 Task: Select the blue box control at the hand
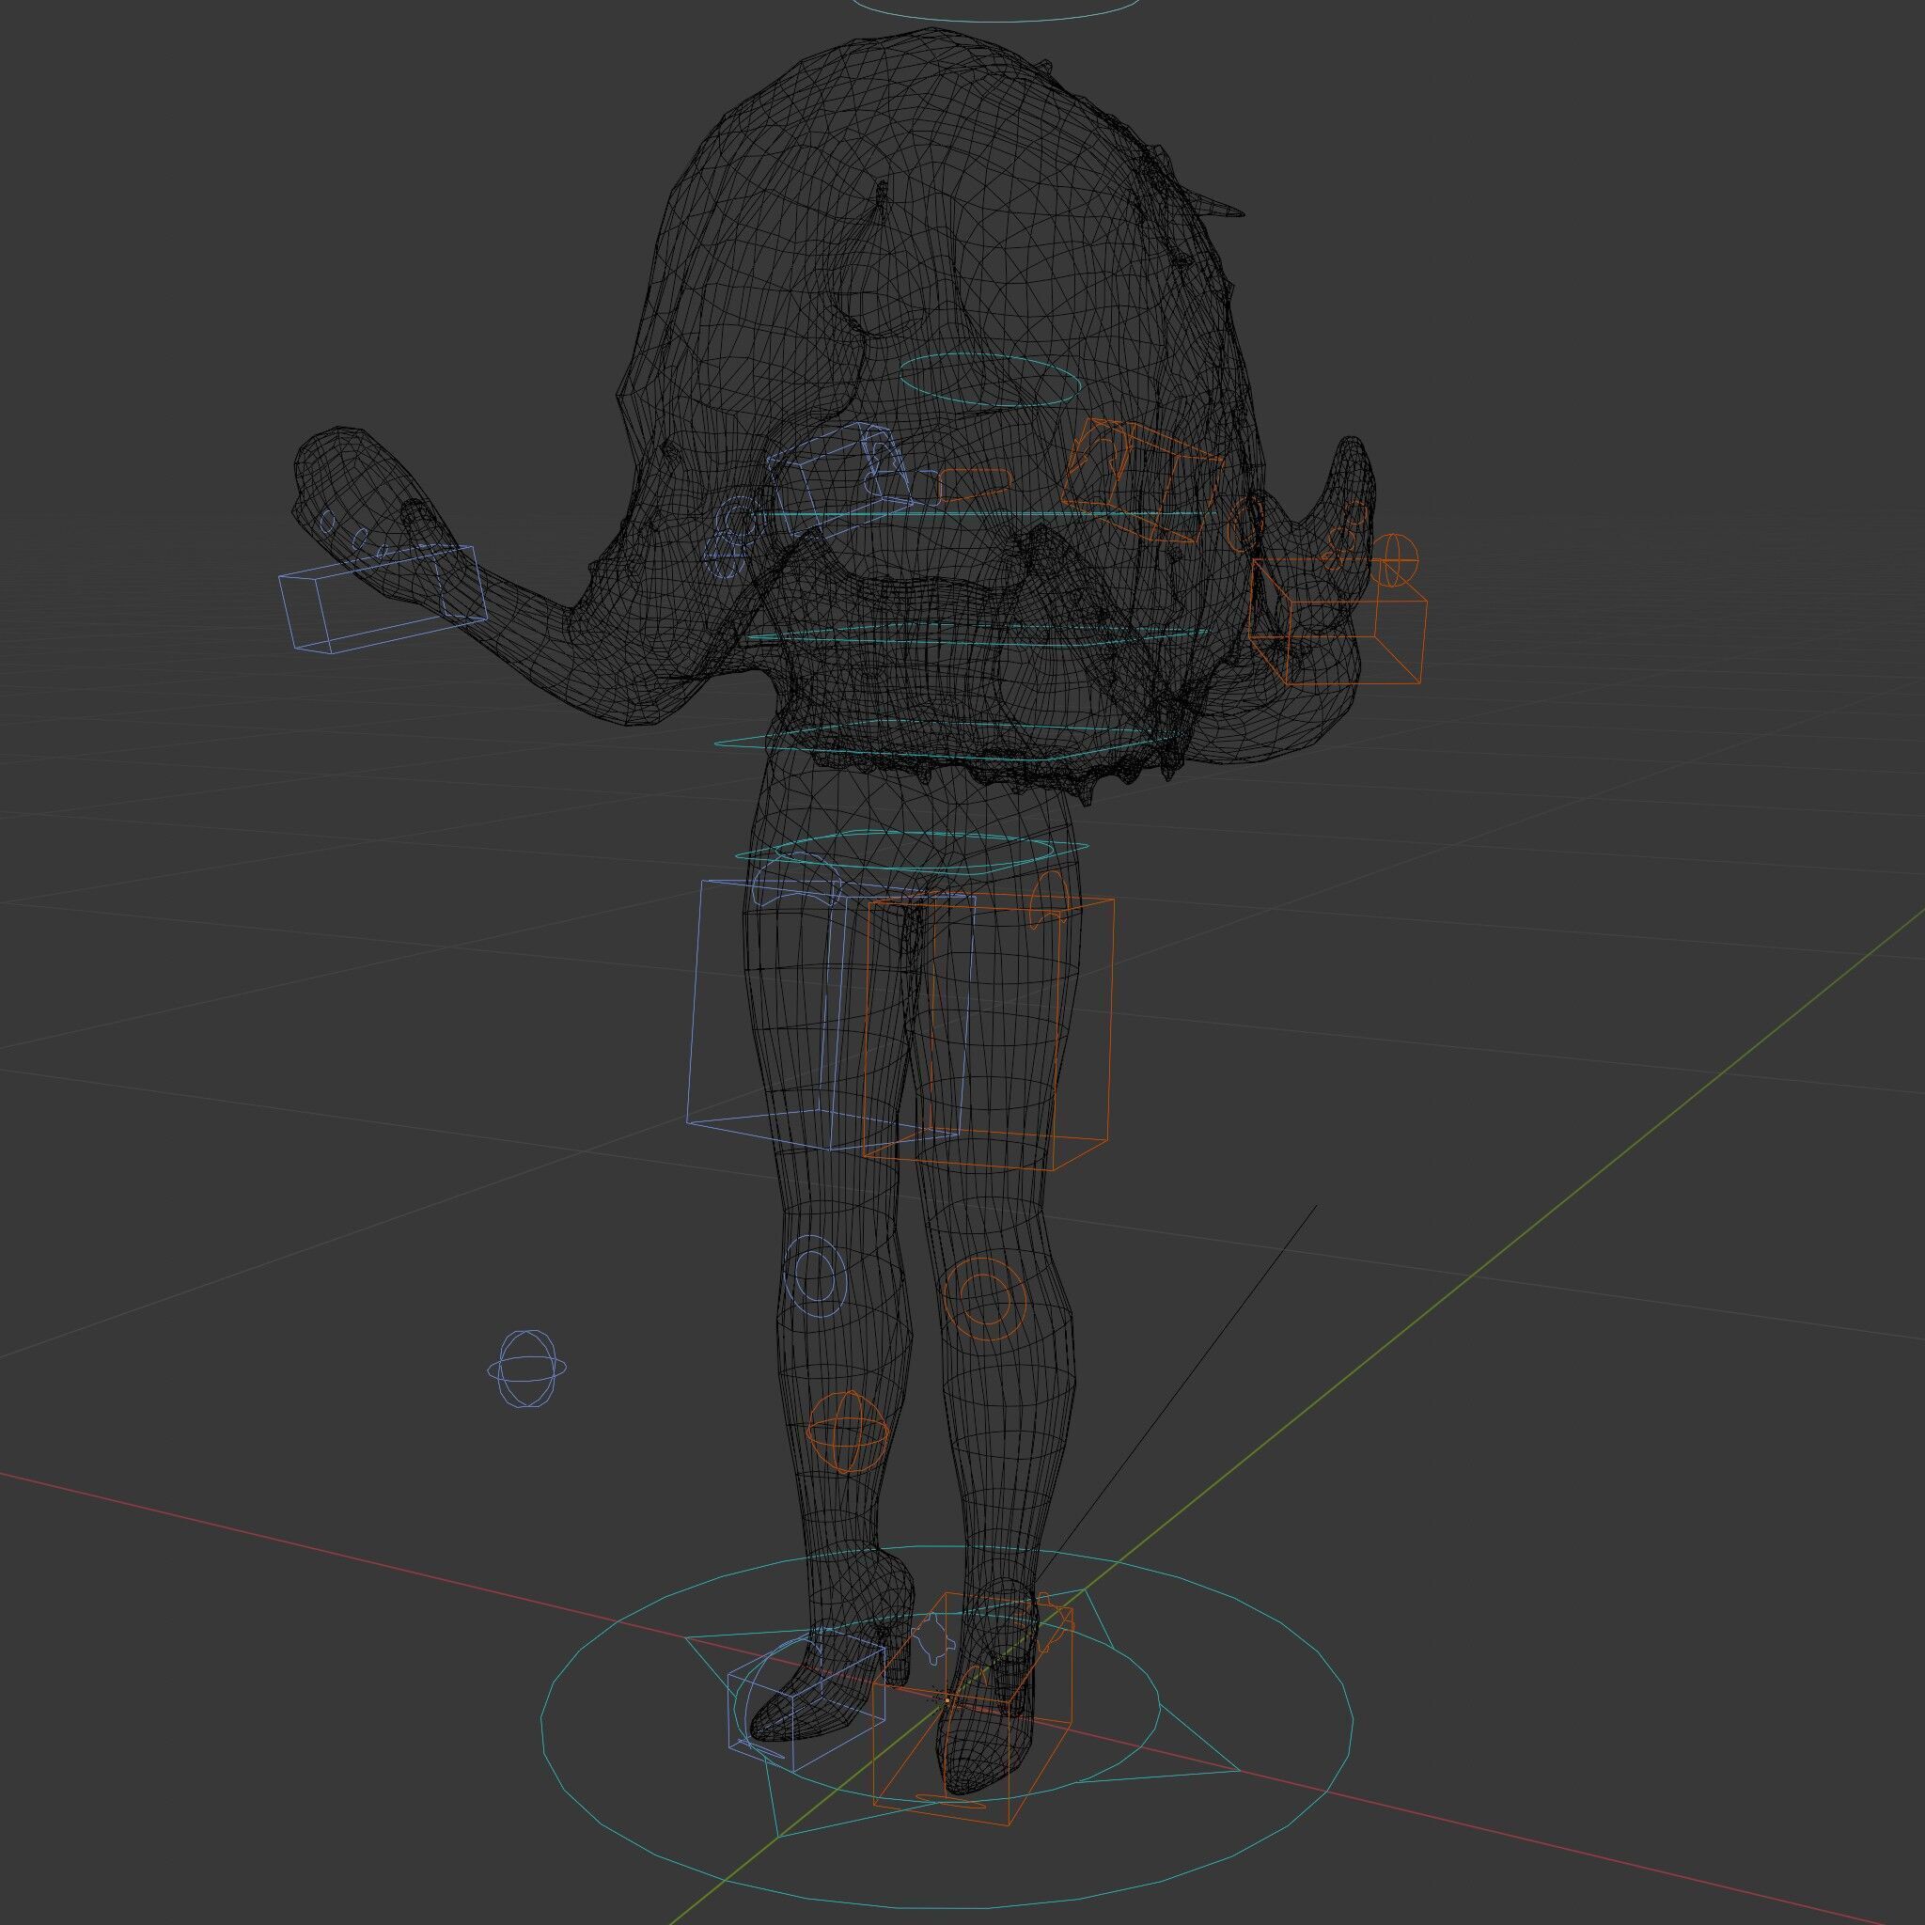click(x=382, y=600)
